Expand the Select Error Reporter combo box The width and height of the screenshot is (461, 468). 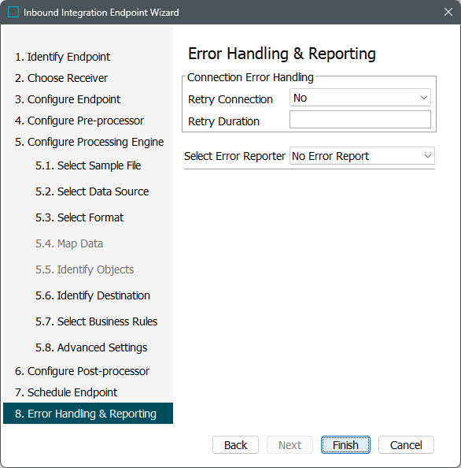coord(362,156)
